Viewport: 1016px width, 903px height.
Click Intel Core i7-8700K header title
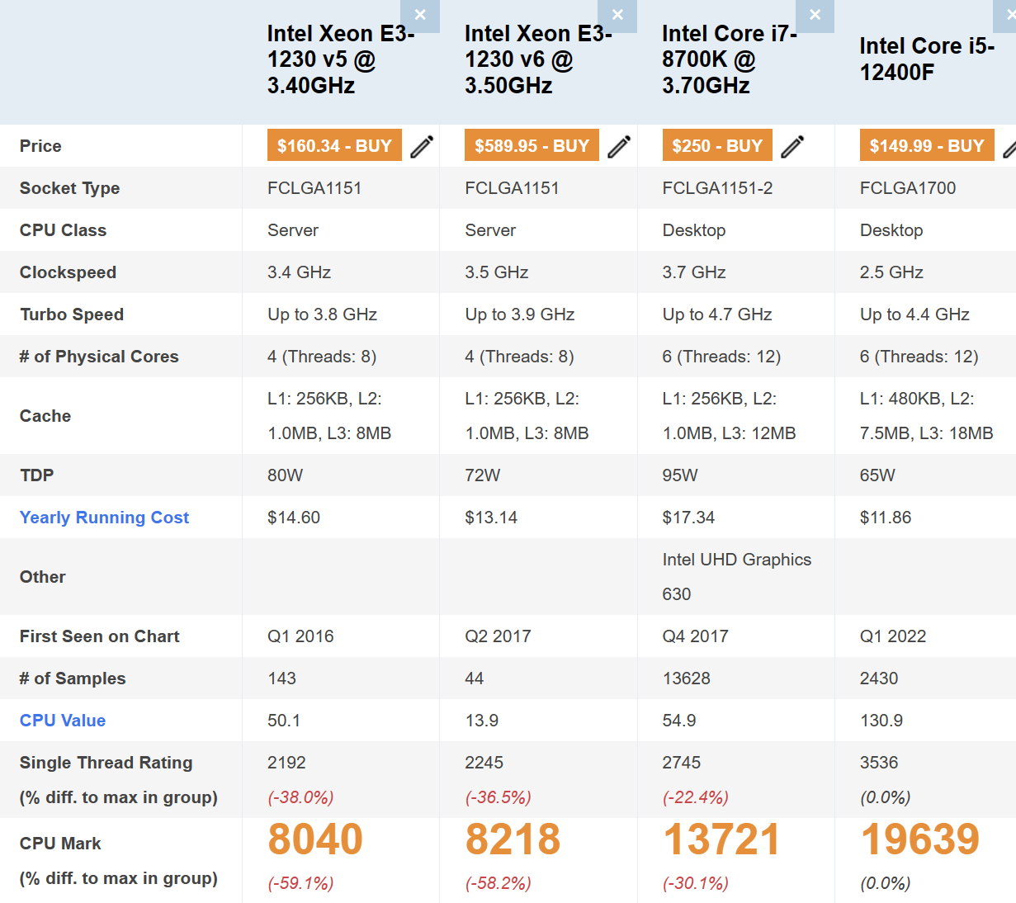pyautogui.click(x=729, y=59)
